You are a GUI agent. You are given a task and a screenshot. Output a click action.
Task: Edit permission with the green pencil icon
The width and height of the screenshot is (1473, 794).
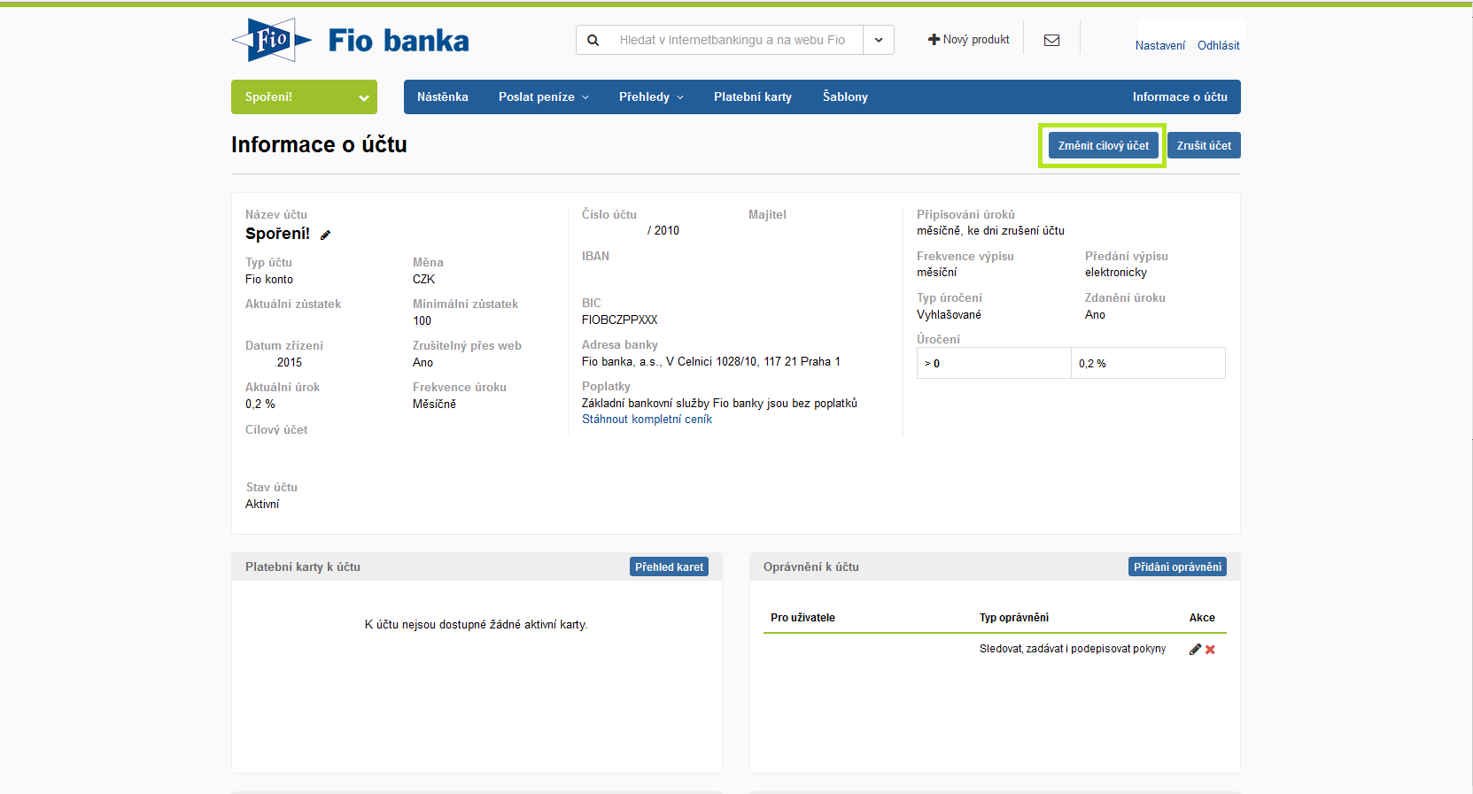pyautogui.click(x=1195, y=649)
